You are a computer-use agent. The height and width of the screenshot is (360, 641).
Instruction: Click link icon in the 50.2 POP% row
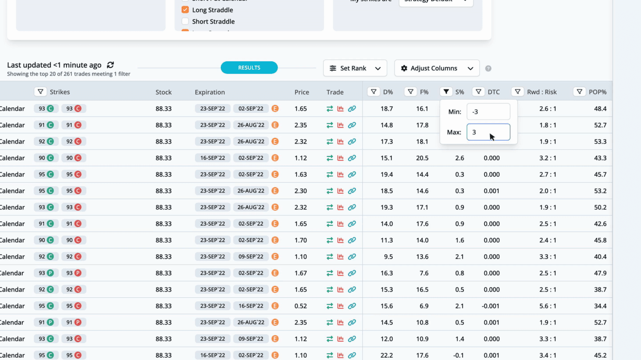tap(352, 207)
